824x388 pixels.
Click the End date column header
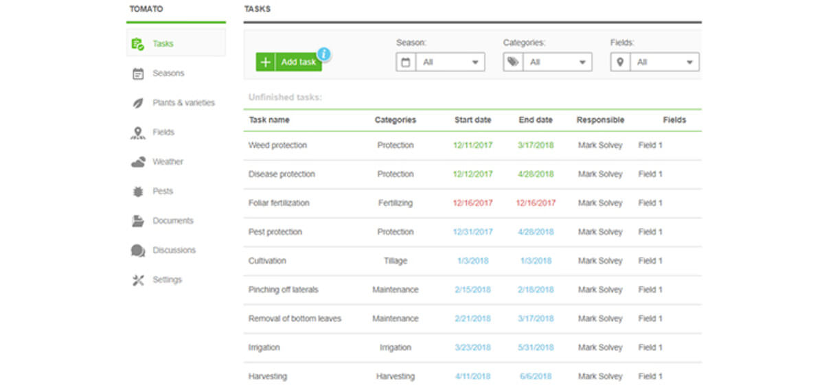(536, 119)
